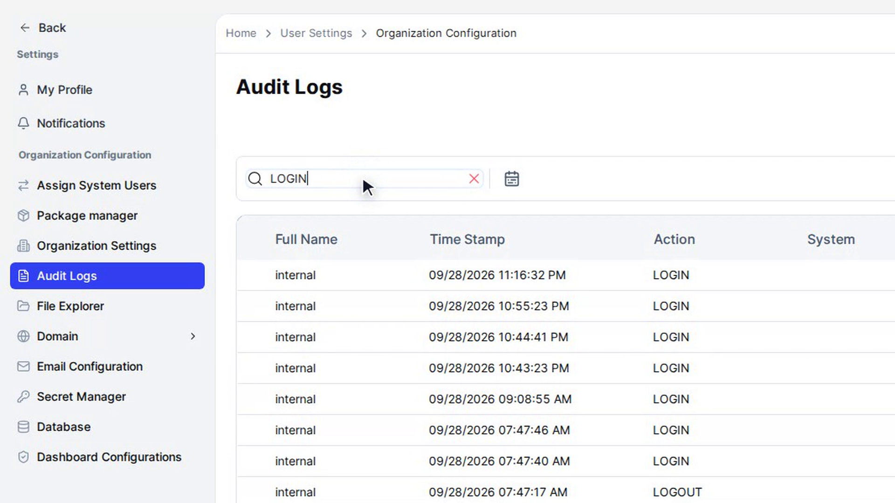Image resolution: width=895 pixels, height=503 pixels.
Task: Click the Organization Settings building icon
Action: point(23,246)
